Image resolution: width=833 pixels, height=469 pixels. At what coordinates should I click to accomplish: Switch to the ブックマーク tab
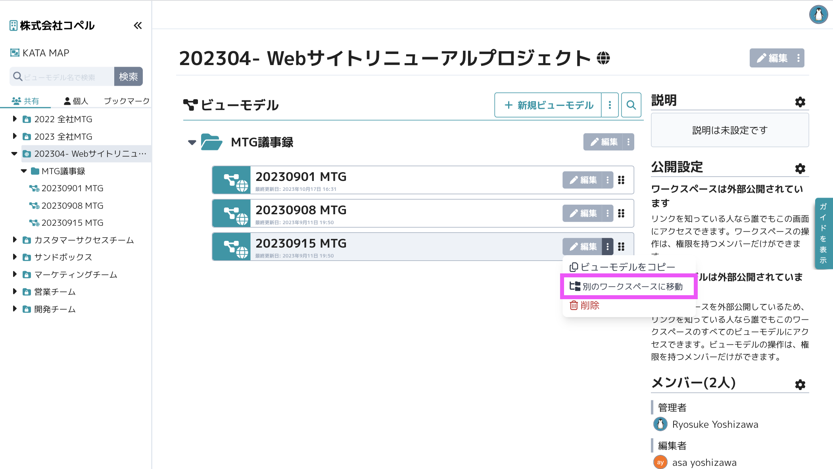pos(127,101)
